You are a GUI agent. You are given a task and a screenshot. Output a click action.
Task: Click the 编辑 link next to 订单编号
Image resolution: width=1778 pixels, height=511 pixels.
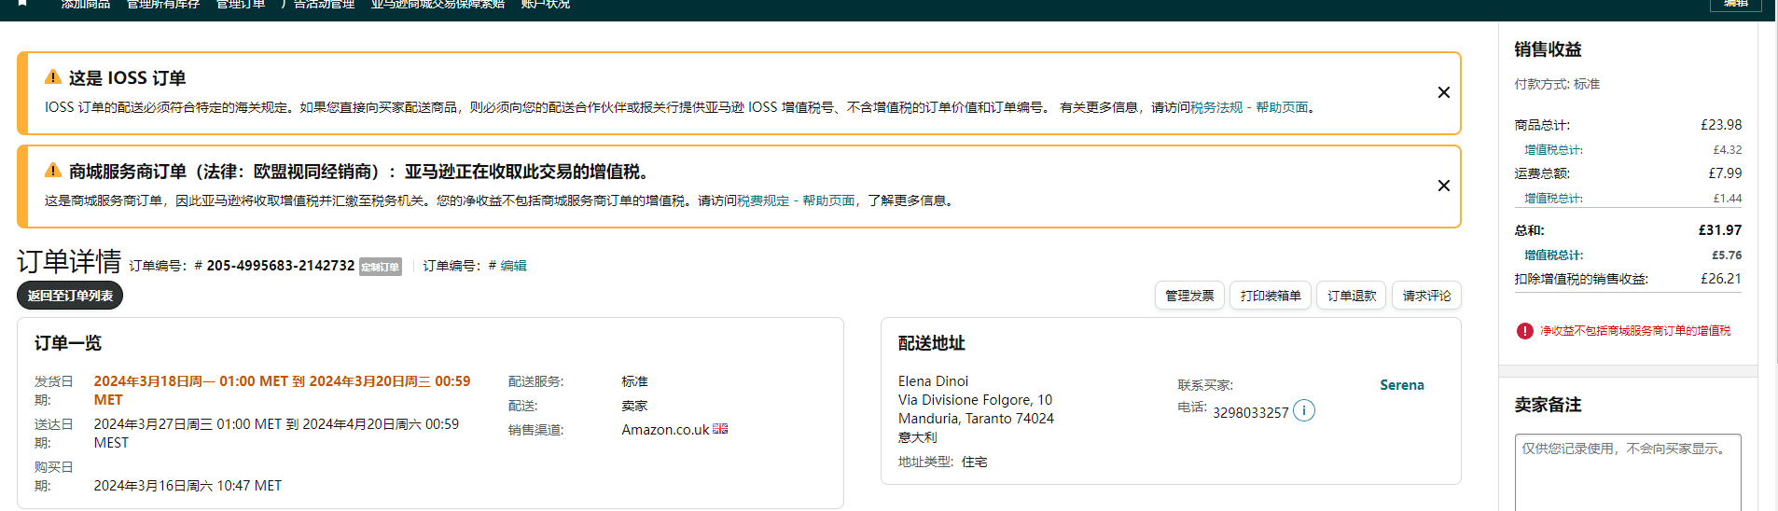pos(513,266)
